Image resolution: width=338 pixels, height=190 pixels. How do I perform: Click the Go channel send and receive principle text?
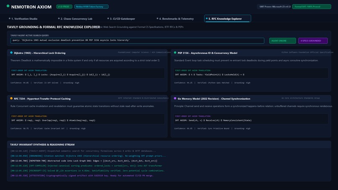tap(253, 106)
